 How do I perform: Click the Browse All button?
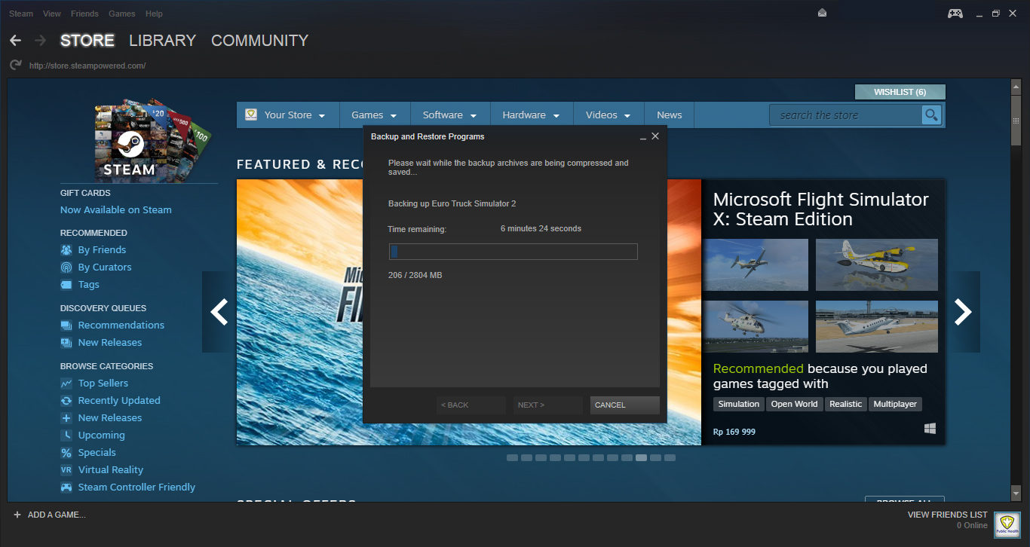(x=905, y=500)
